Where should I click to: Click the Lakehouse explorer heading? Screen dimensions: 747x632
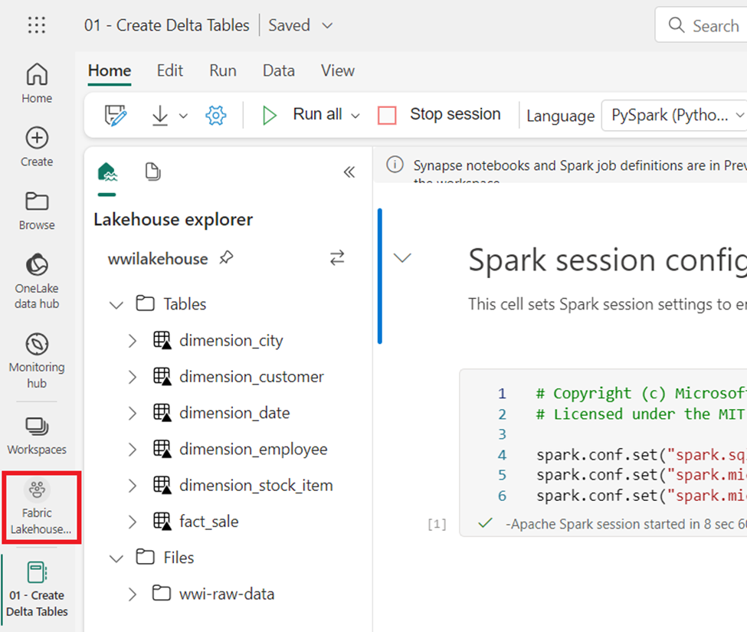[173, 220]
